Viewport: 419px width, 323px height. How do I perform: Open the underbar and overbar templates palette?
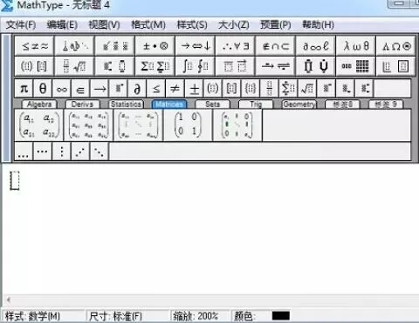235,66
